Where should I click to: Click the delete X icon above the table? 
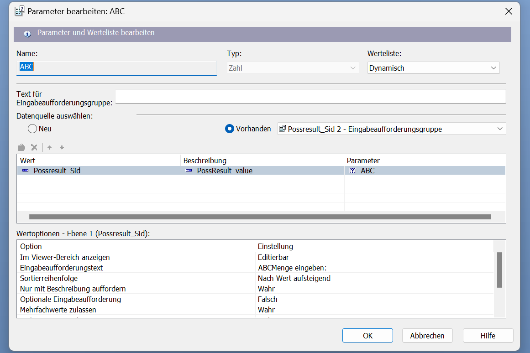[x=34, y=147]
